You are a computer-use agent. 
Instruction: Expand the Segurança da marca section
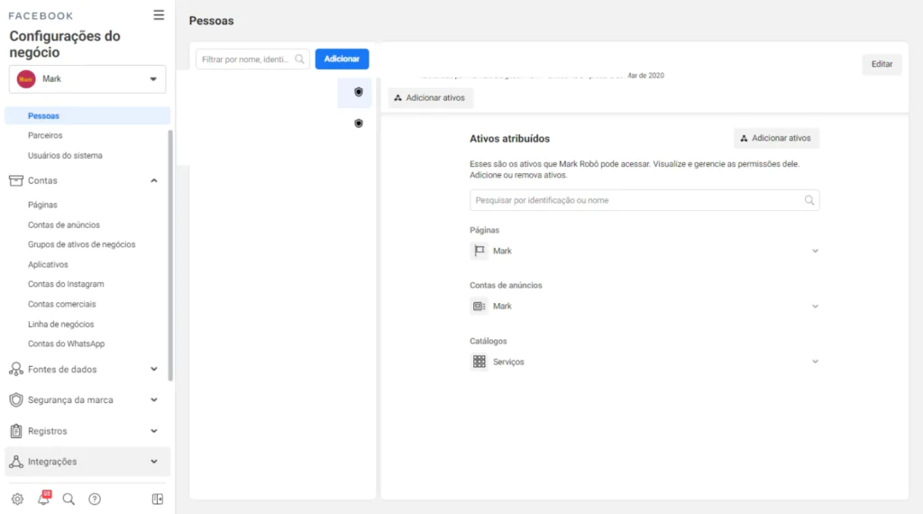tap(153, 399)
